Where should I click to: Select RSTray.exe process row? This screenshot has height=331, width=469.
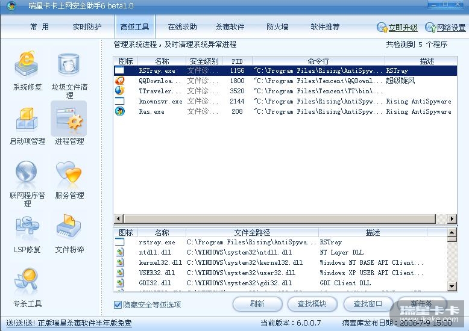pyautogui.click(x=285, y=70)
